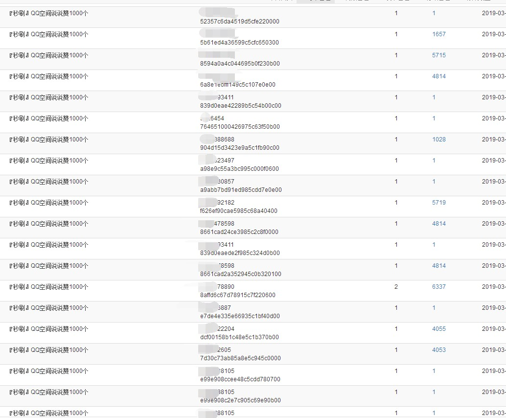Open the blue 1657 user link
Image resolution: width=506 pixels, height=418 pixels.
[x=438, y=34]
